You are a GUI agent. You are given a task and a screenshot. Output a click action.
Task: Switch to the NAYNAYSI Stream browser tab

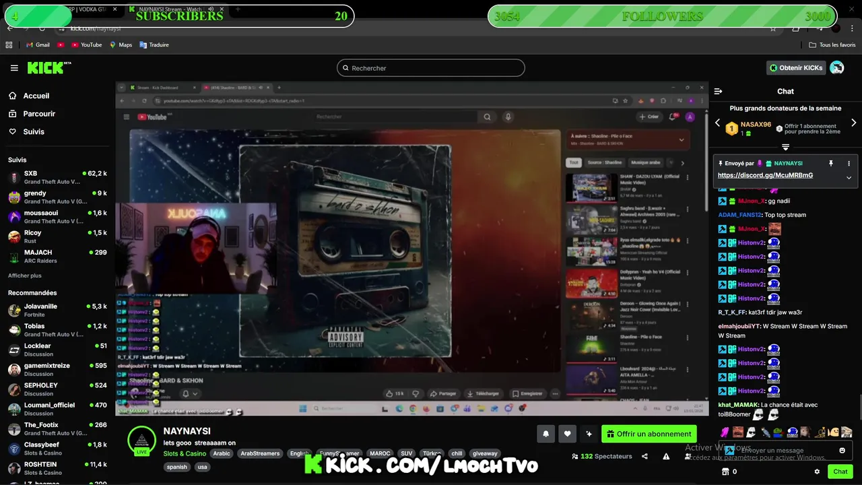click(x=176, y=9)
